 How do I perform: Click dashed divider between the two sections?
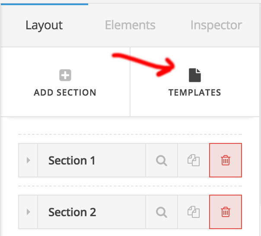pyautogui.click(x=130, y=186)
